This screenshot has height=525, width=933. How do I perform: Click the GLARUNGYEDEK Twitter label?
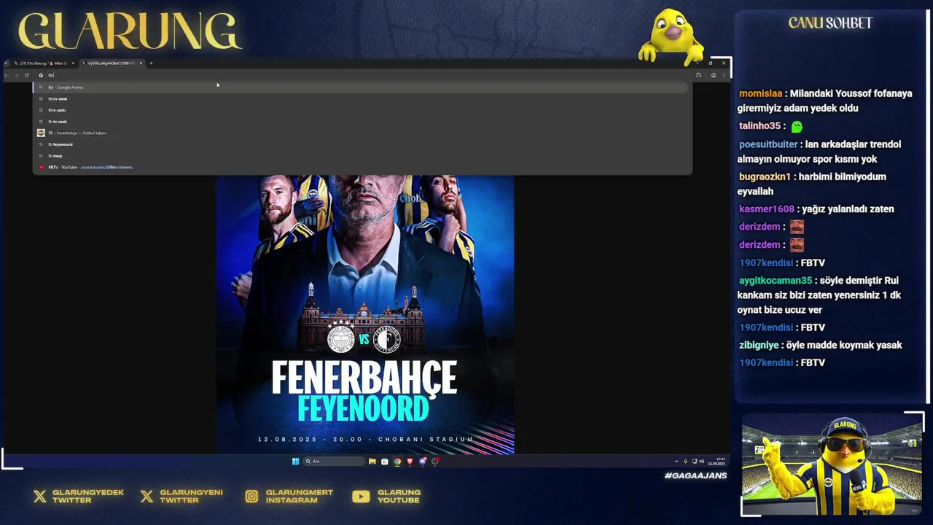pyautogui.click(x=87, y=497)
